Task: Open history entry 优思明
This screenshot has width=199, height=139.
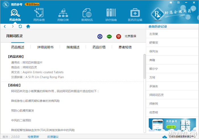Action: (172, 112)
